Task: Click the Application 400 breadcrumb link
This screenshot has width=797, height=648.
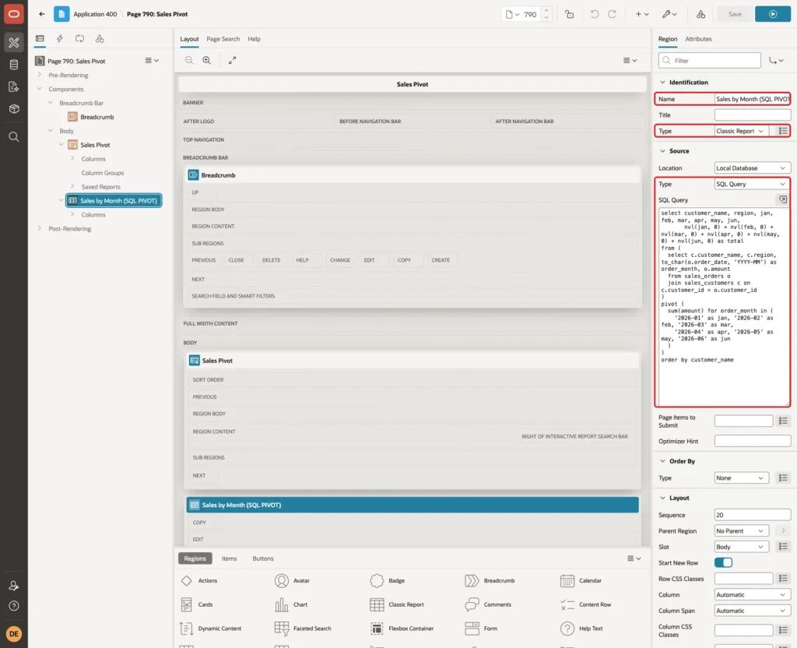Action: click(x=95, y=14)
